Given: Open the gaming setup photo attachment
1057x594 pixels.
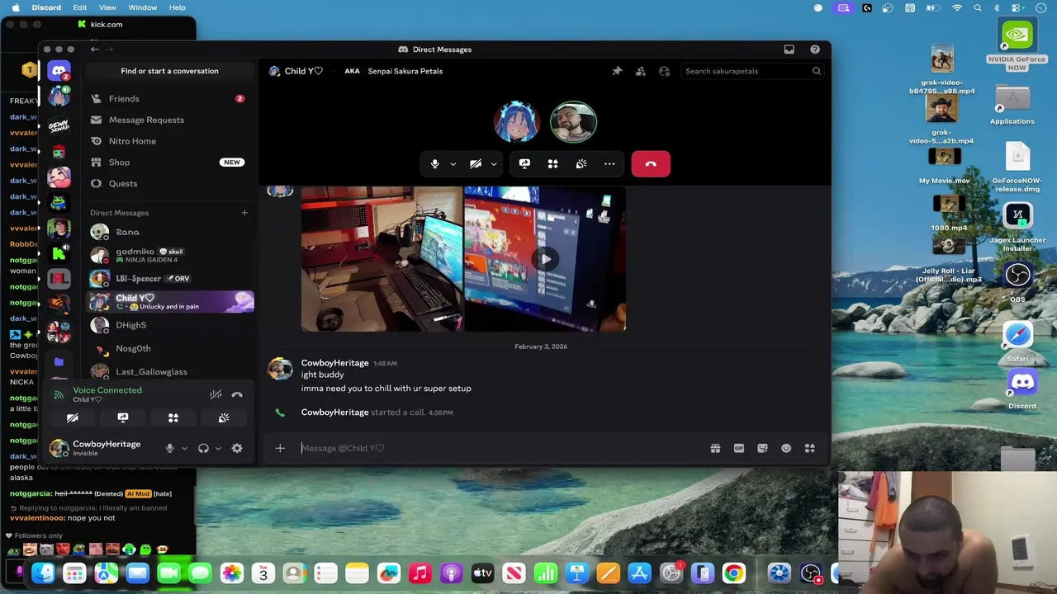Looking at the screenshot, I should 382,259.
